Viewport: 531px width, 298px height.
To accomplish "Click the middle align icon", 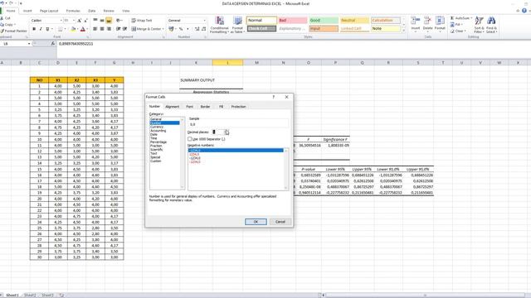I will click(102, 21).
